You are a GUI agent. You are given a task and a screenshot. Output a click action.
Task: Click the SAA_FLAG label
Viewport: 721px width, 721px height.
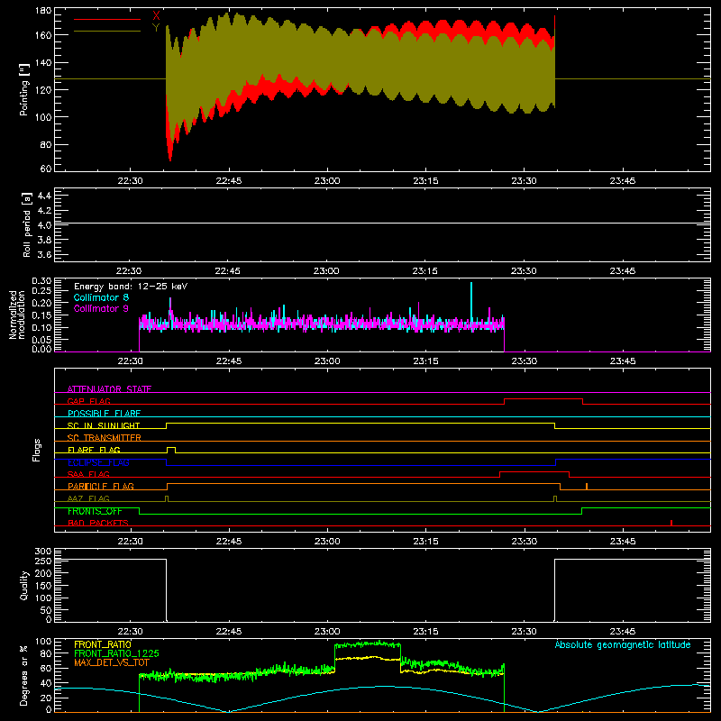(x=88, y=474)
